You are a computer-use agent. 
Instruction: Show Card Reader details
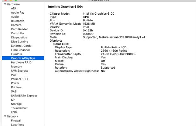coord(19,29)
